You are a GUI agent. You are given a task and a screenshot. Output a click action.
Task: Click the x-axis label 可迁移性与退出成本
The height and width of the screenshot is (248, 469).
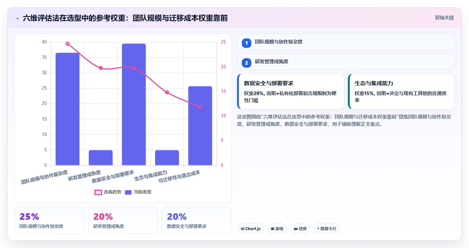pyautogui.click(x=180, y=176)
